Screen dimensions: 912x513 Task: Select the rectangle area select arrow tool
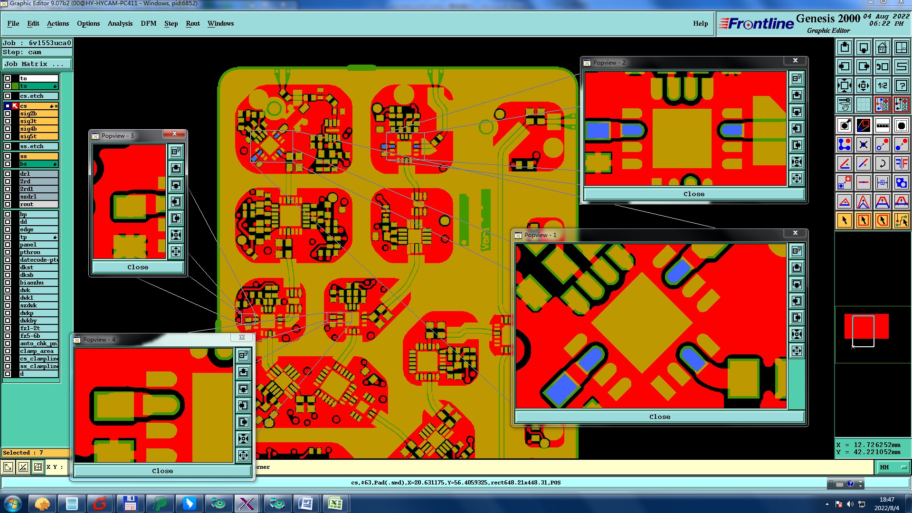(x=863, y=220)
